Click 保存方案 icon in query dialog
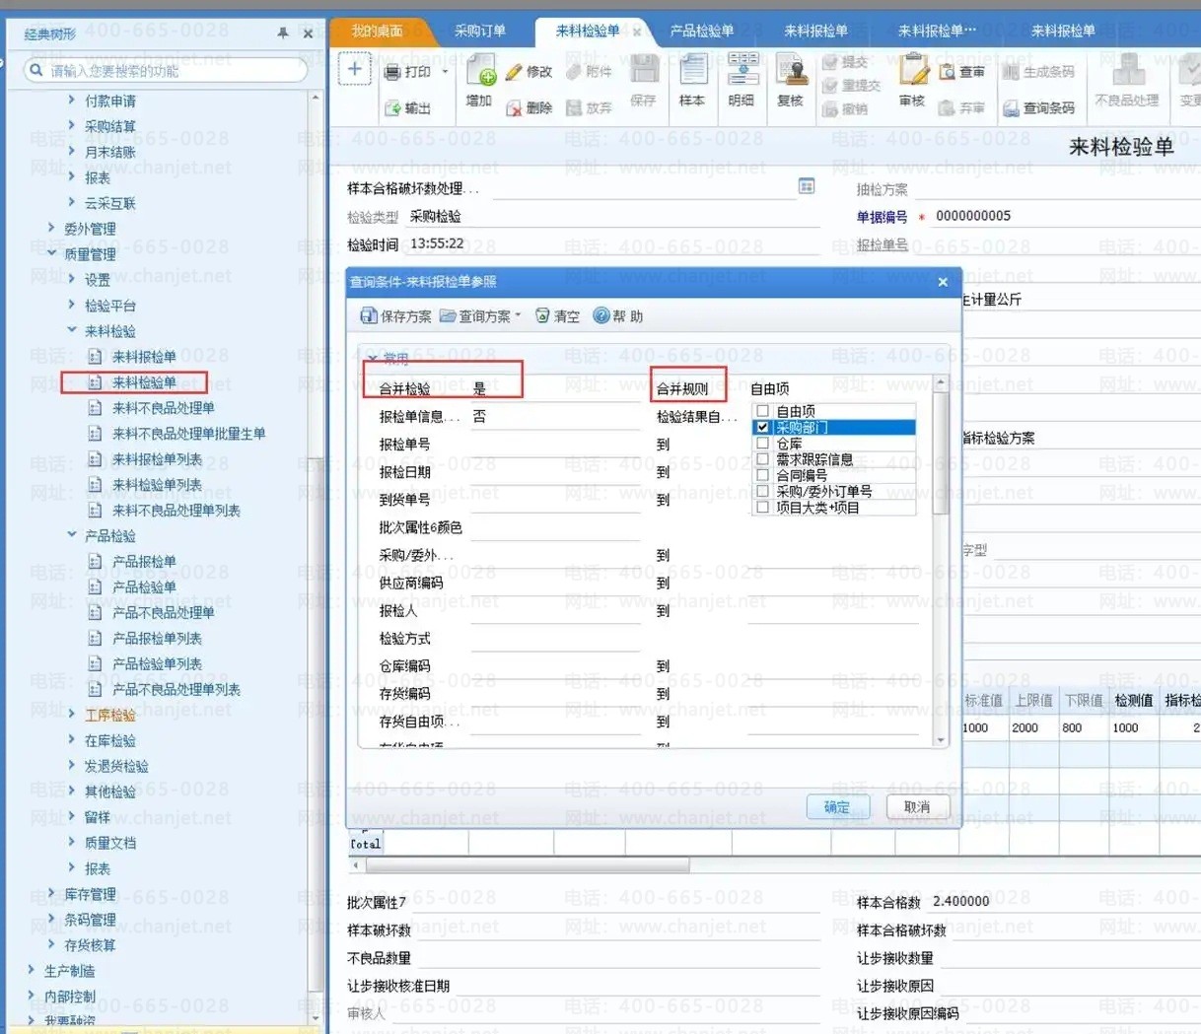 tap(369, 316)
